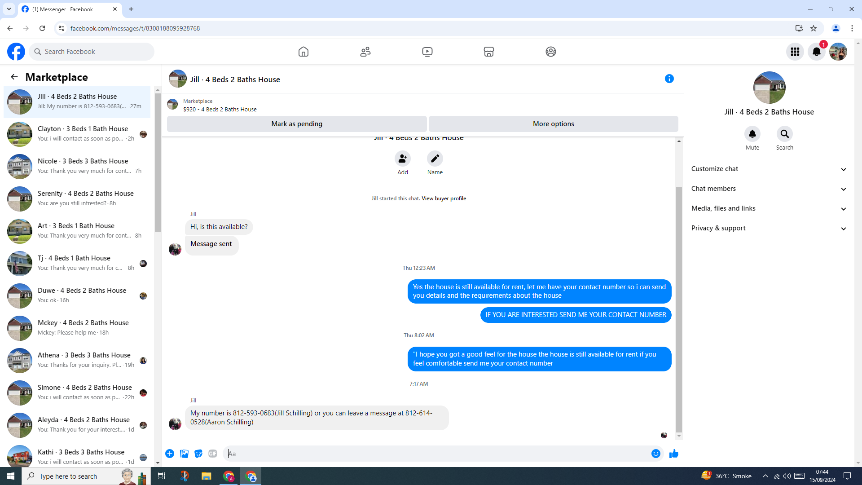
Task: Go to Home feed icon
Action: click(x=303, y=52)
